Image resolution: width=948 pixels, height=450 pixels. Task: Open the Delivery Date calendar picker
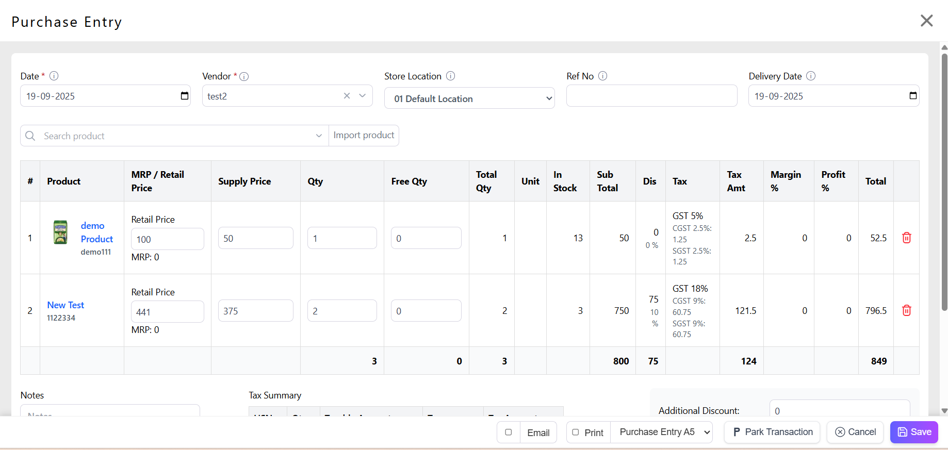(912, 96)
